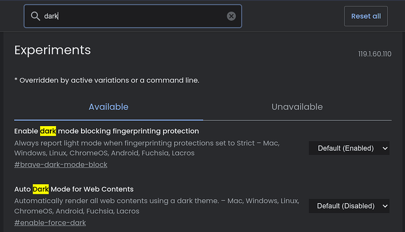405x232 pixels.
Task: Click the magnifying glass search icon
Action: pyautogui.click(x=35, y=16)
